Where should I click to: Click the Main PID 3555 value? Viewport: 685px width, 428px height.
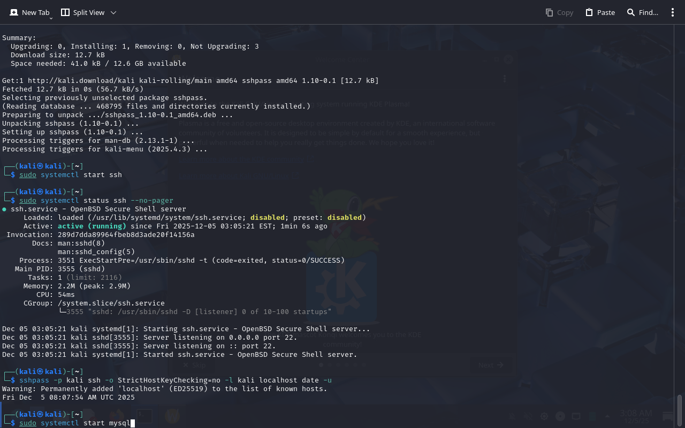point(81,269)
